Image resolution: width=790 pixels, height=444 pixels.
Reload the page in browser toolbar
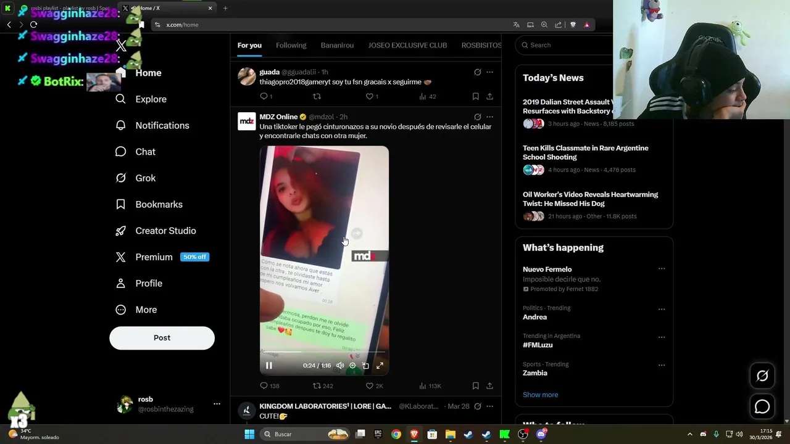33,25
